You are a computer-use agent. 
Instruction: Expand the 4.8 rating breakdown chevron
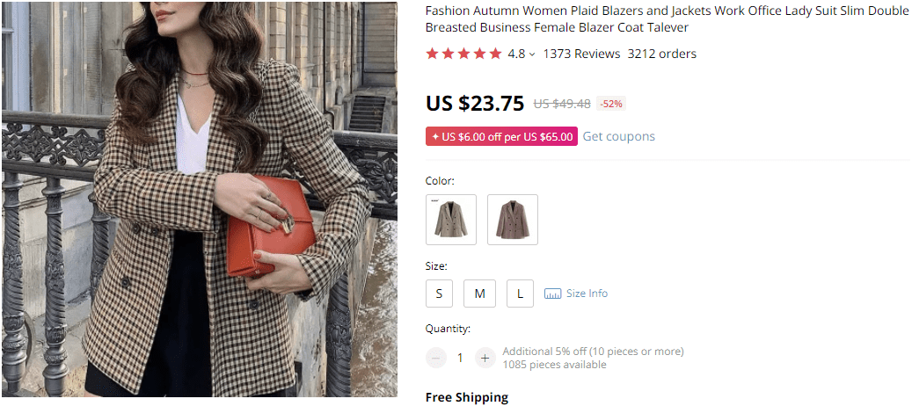click(x=532, y=54)
